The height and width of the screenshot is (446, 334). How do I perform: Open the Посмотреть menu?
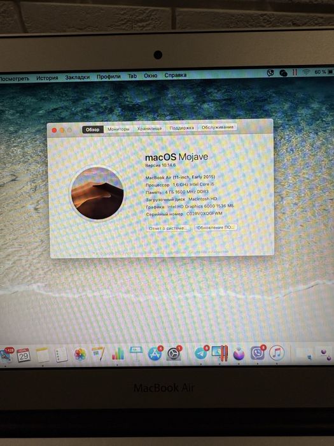click(14, 78)
